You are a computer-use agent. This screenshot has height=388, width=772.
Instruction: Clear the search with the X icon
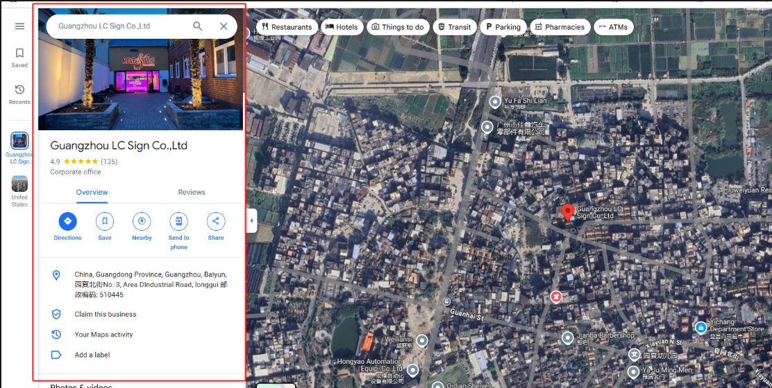coord(224,26)
